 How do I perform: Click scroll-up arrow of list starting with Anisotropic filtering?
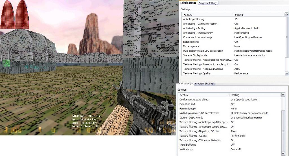pos(287,14)
